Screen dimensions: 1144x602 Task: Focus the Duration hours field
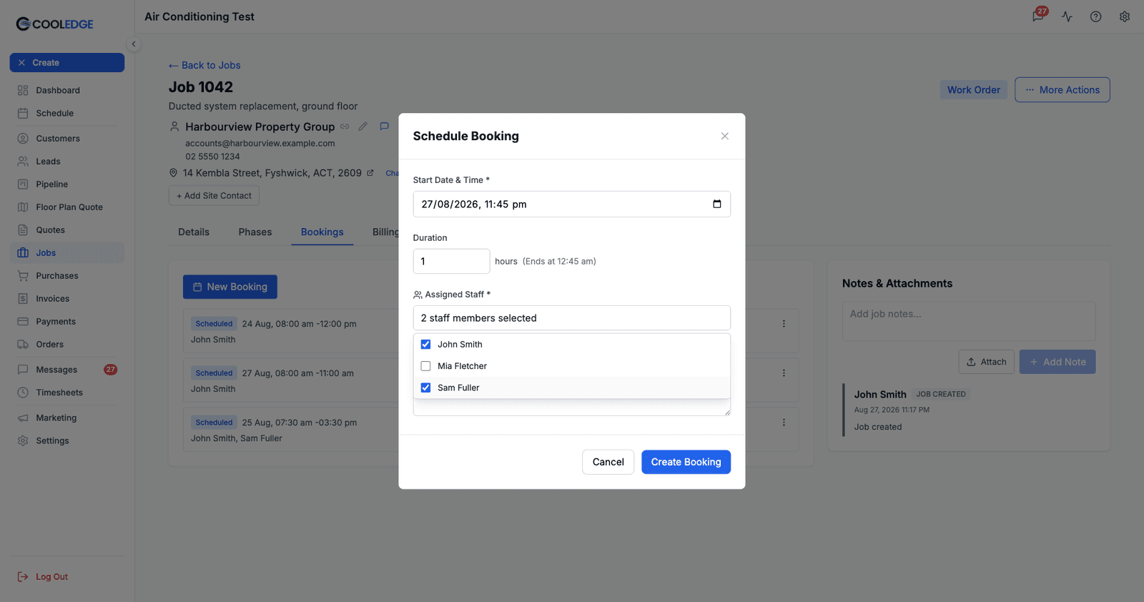pos(452,261)
